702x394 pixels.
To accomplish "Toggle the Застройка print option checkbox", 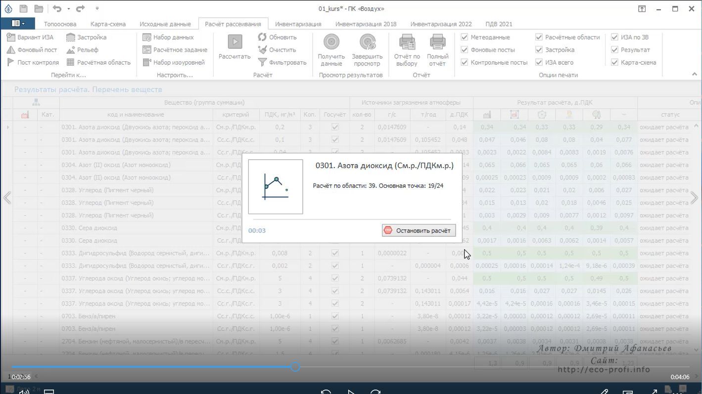I will [539, 50].
